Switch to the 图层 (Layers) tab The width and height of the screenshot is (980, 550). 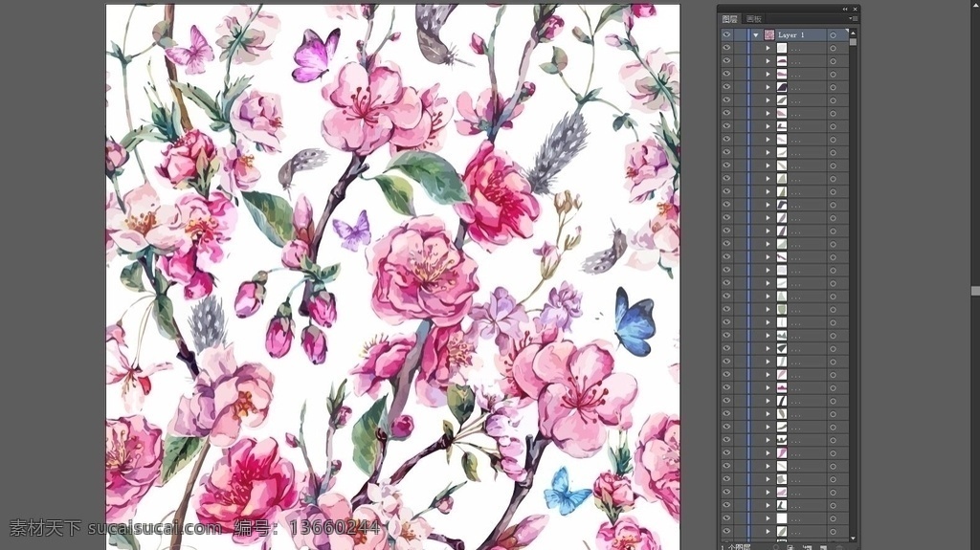(729, 19)
